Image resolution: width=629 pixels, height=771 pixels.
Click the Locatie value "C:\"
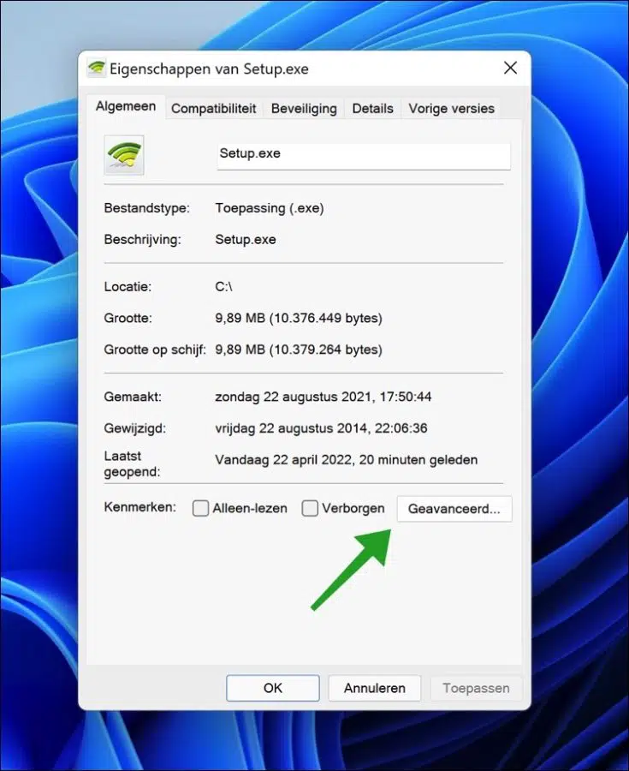pos(223,287)
